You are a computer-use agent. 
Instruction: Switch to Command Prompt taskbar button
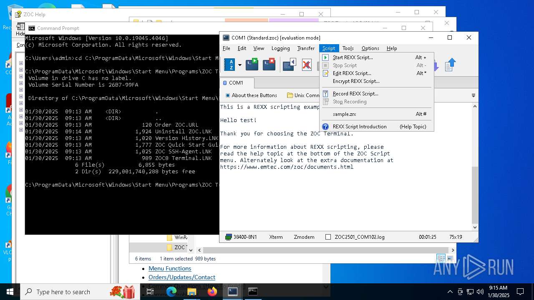tap(253, 292)
